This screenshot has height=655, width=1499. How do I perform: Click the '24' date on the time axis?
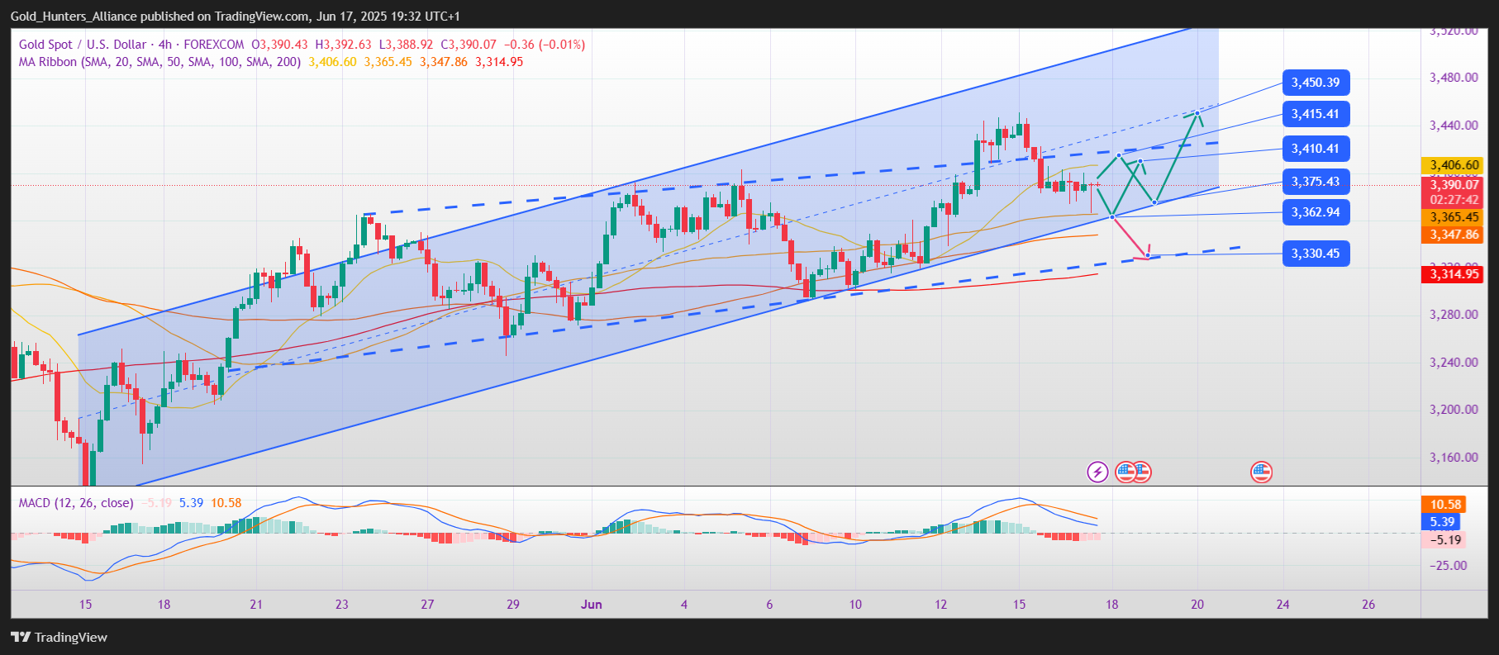pyautogui.click(x=1282, y=605)
